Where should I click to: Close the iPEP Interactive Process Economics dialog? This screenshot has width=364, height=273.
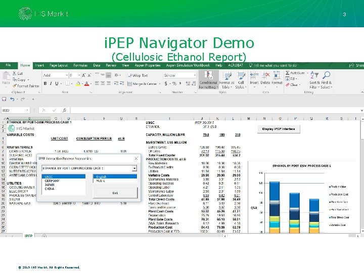(x=136, y=158)
